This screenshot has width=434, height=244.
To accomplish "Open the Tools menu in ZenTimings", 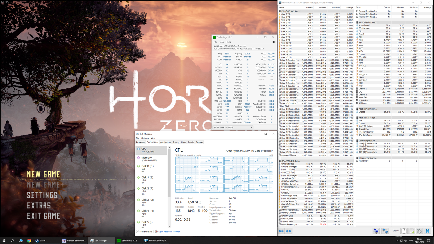I will coord(221,42).
